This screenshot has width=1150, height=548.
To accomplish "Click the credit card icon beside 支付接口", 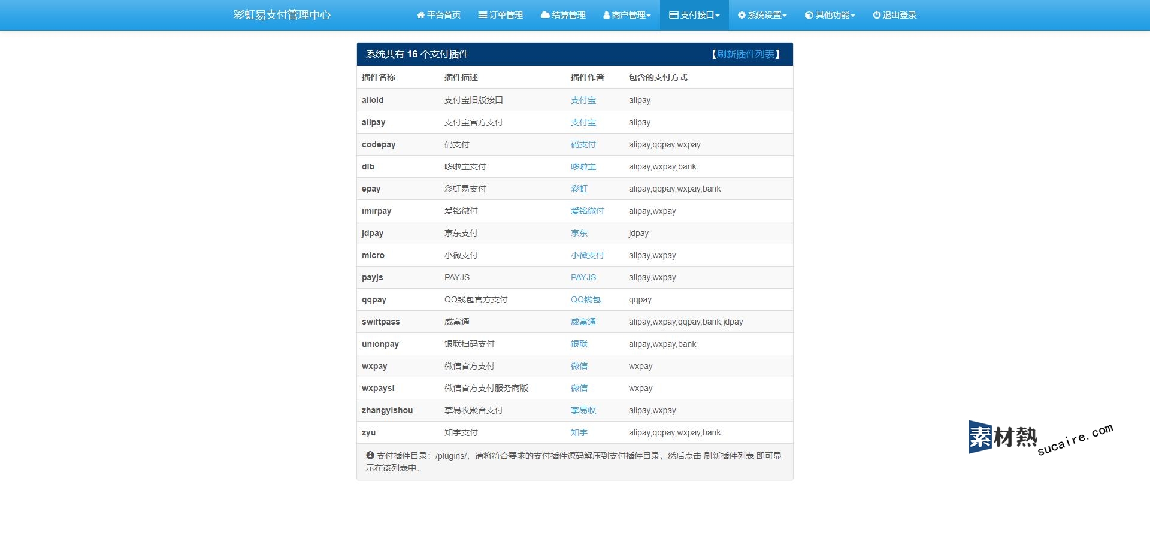I will pyautogui.click(x=674, y=15).
